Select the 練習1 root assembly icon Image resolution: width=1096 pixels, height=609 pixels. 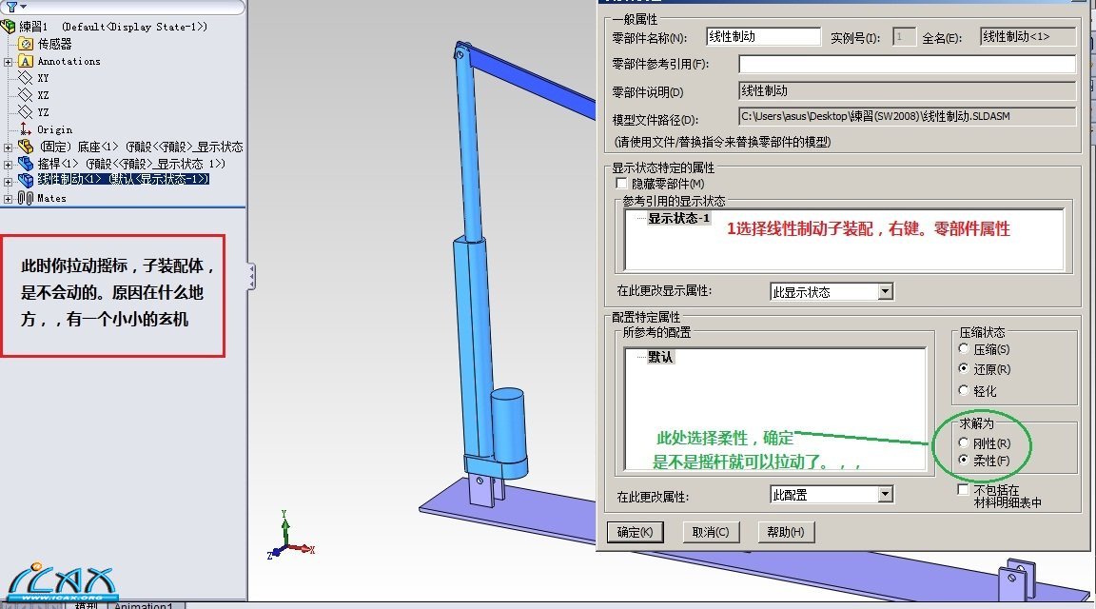(9, 27)
